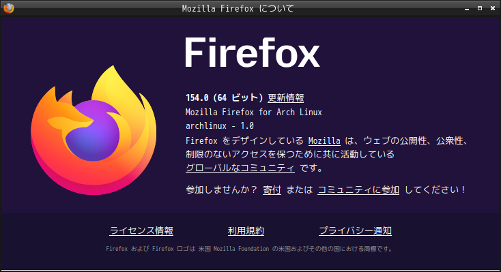Click the 寄付 donate link
This screenshot has height=272, width=501.
272,190
